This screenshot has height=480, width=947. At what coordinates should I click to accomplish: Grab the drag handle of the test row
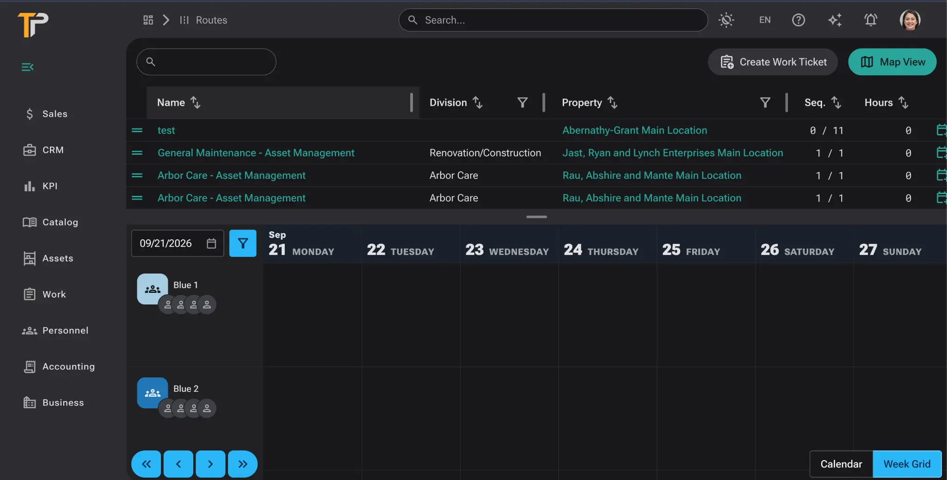tap(137, 130)
